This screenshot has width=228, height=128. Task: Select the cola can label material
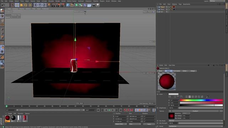pyautogui.click(x=25, y=118)
